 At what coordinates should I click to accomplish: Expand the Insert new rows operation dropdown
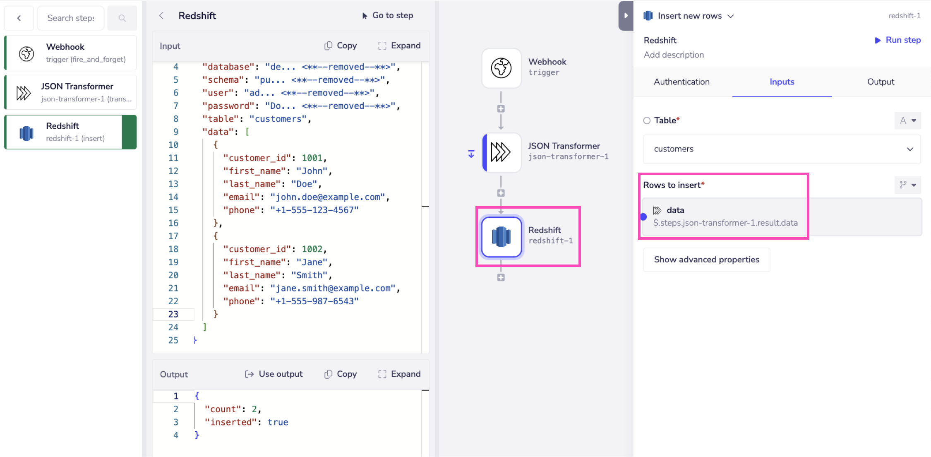point(731,16)
